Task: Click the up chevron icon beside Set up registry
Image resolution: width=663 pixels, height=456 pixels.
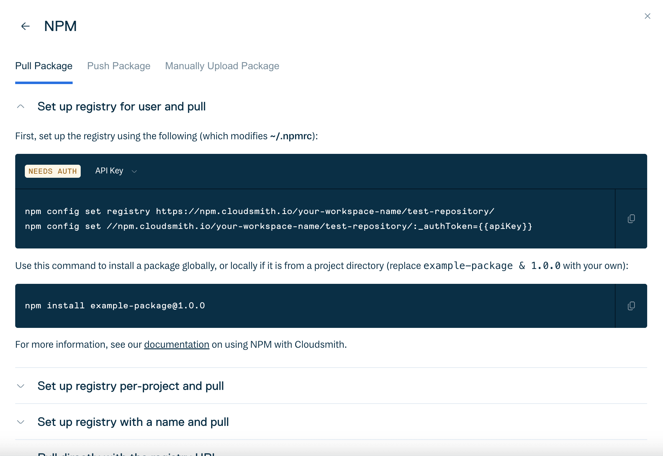Action: pos(21,107)
